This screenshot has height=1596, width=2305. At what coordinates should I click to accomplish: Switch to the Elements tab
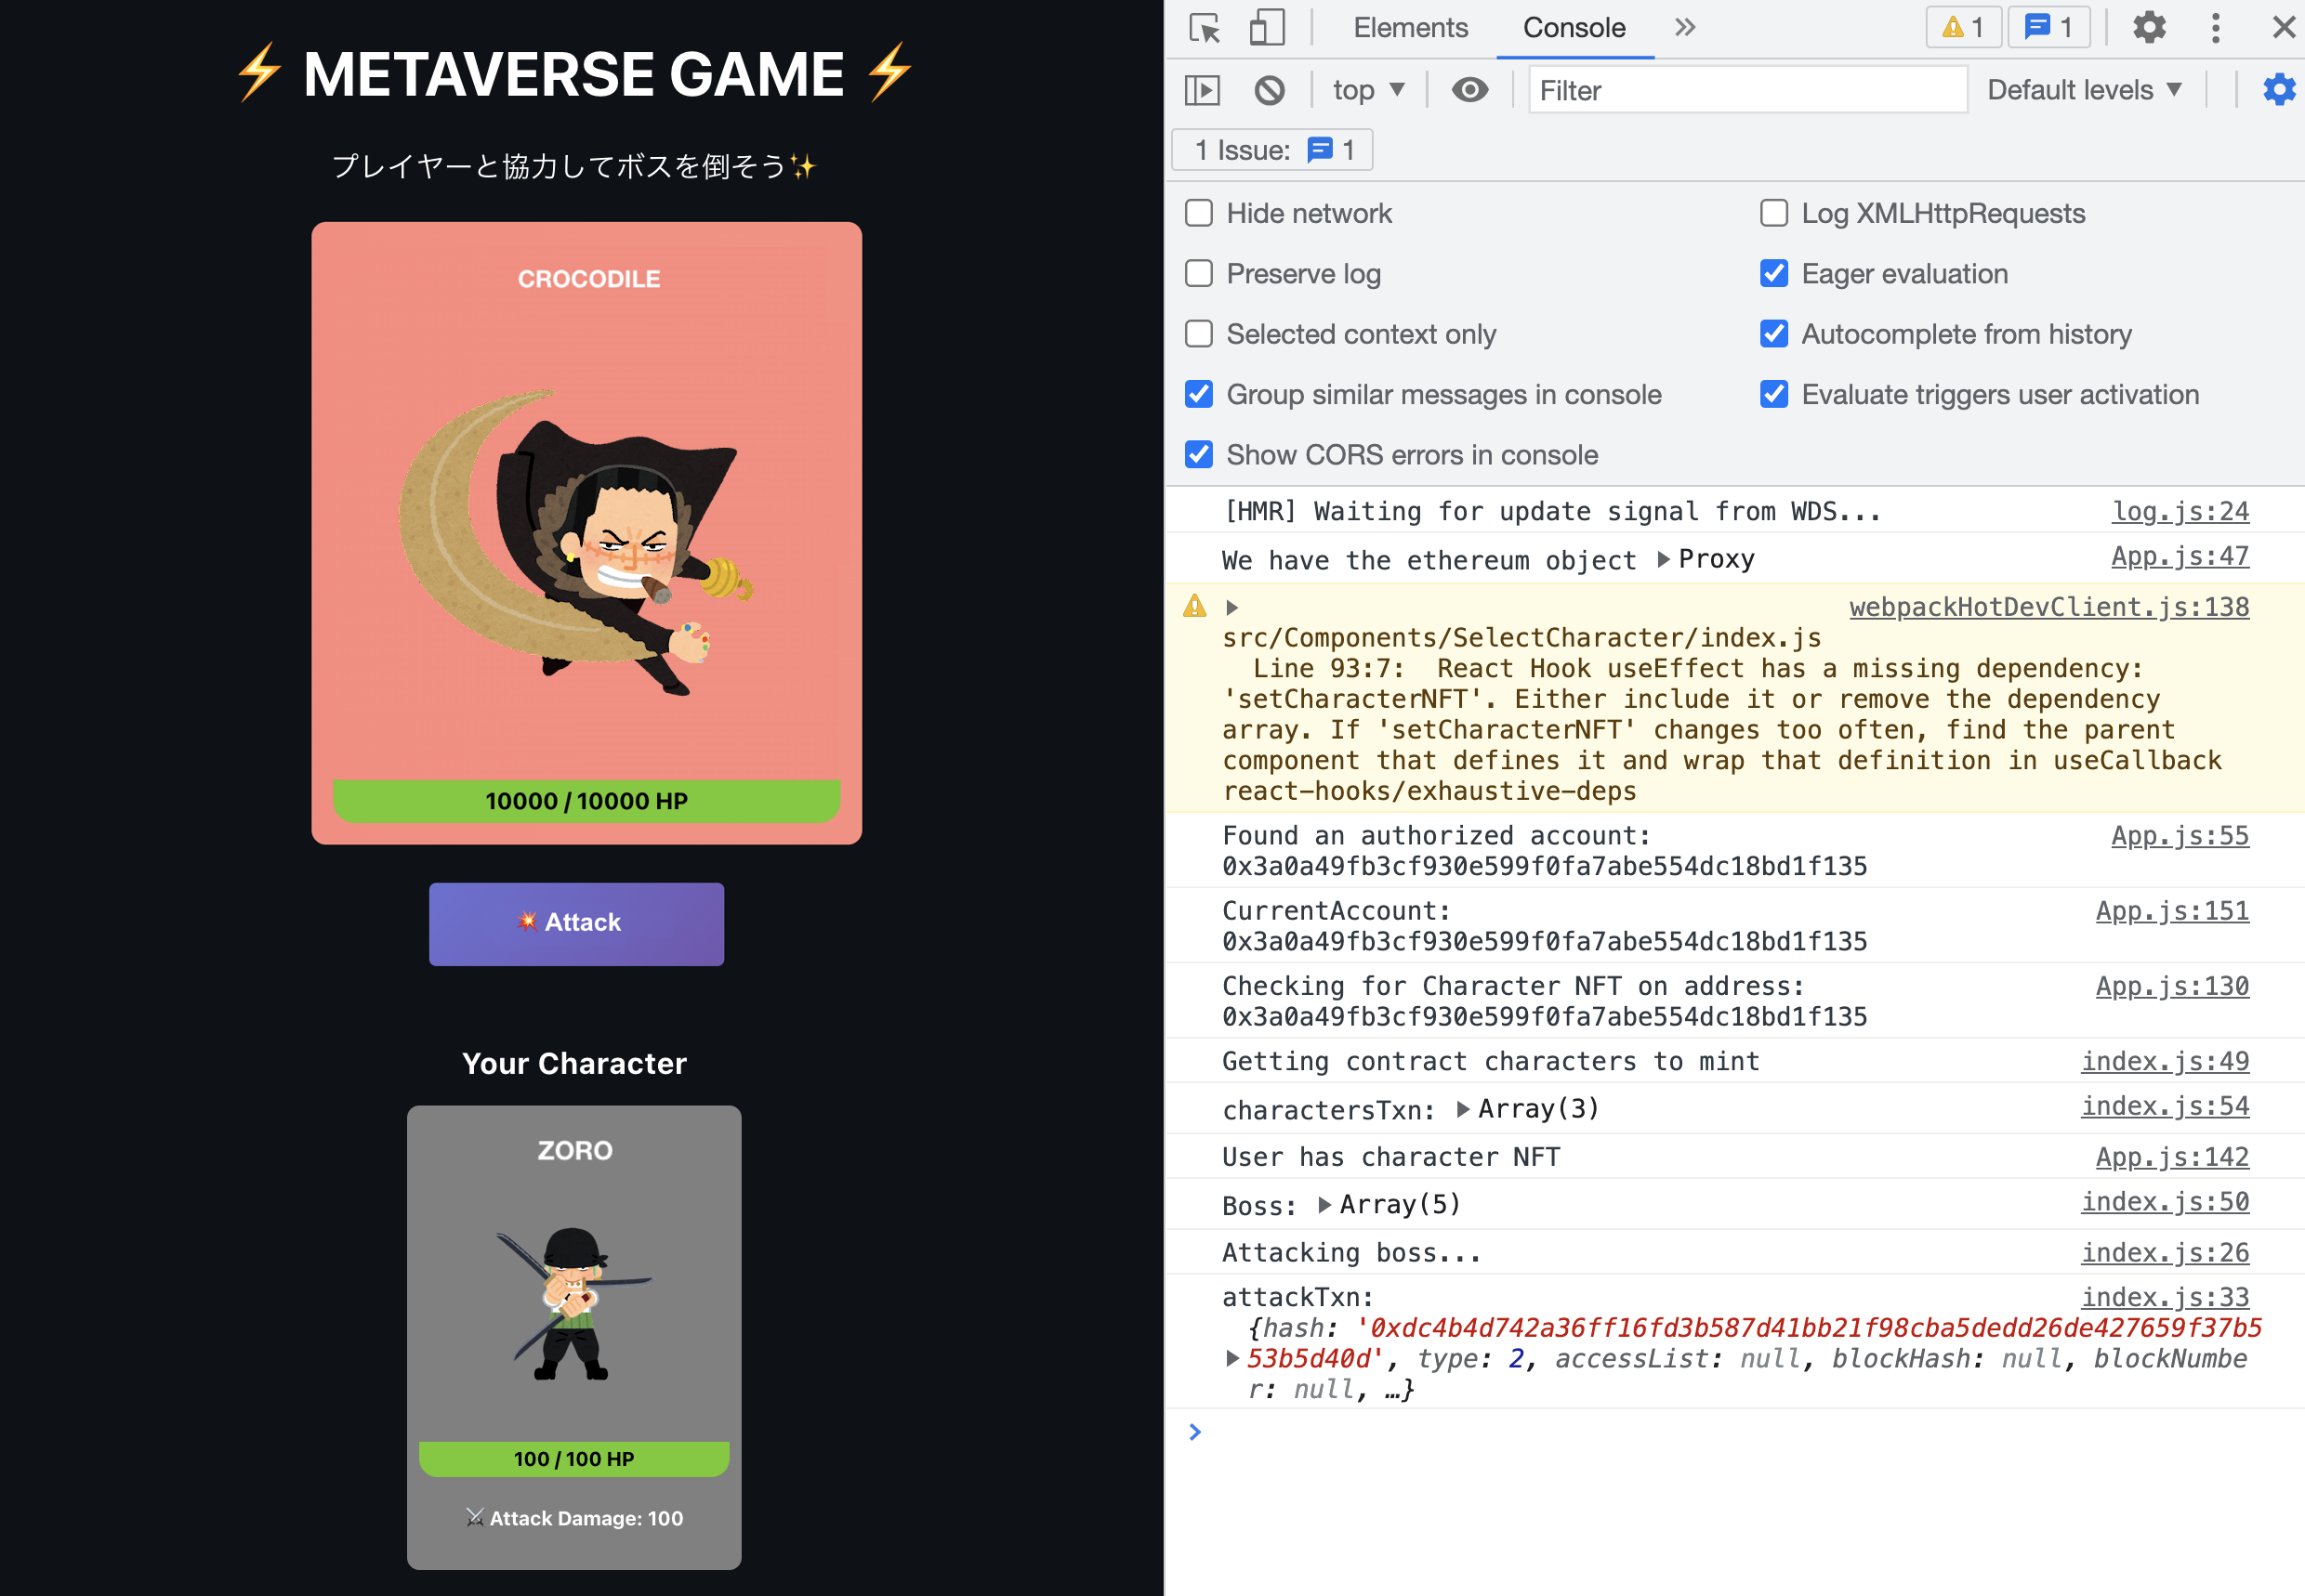point(1411,27)
